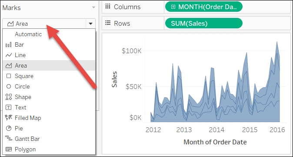
Task: Choose Filled Map mark type
Action: 49,118
